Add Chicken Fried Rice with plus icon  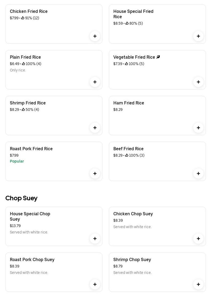[x=95, y=36]
